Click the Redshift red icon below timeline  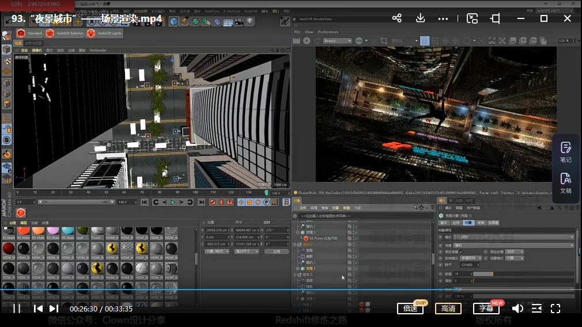tap(21, 212)
